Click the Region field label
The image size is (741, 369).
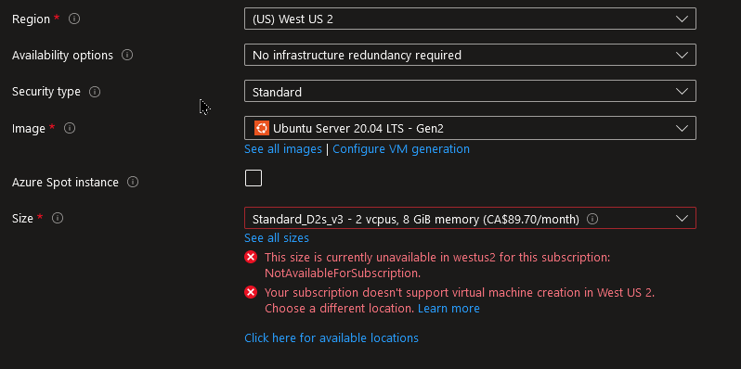(x=31, y=19)
